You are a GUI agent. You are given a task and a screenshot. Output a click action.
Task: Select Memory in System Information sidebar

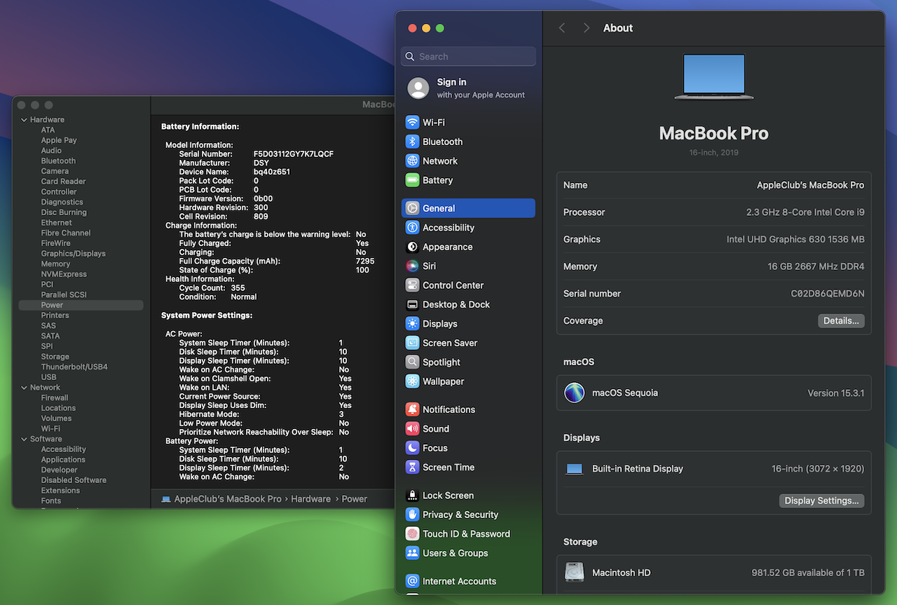point(55,264)
